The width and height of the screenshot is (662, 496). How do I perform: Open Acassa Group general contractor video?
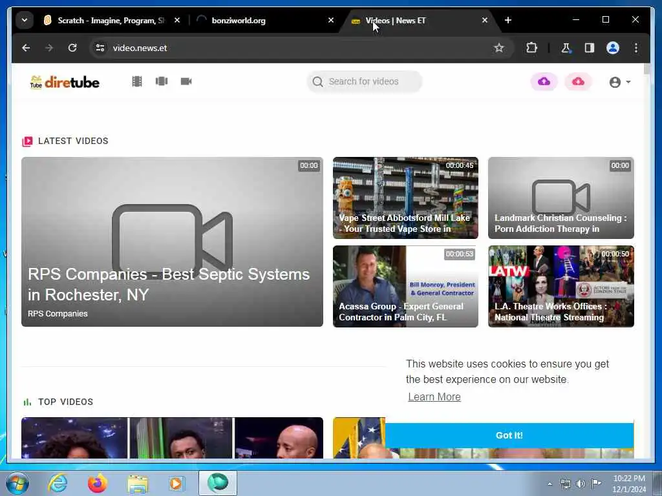[x=405, y=286]
